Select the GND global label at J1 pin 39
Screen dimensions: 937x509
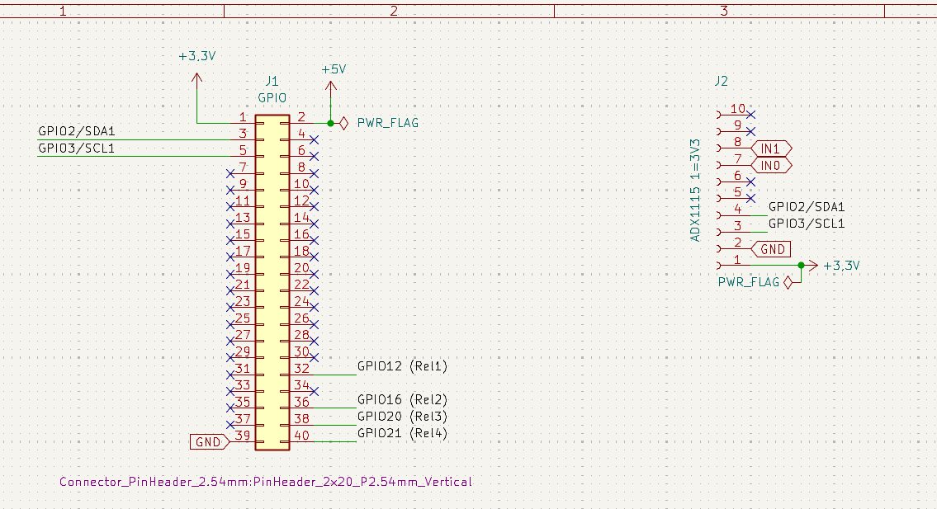pyautogui.click(x=209, y=442)
